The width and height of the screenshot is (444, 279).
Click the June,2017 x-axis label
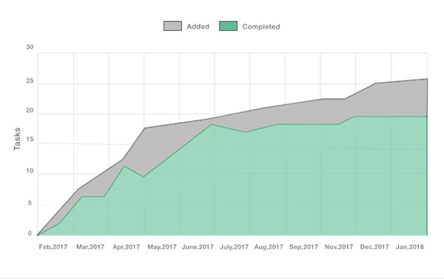point(198,247)
